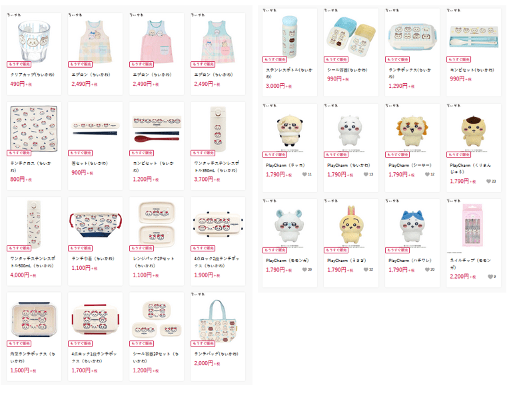This screenshot has width=507, height=393.
Task: Open the light blue stainless bottle image
Action: pos(289,37)
